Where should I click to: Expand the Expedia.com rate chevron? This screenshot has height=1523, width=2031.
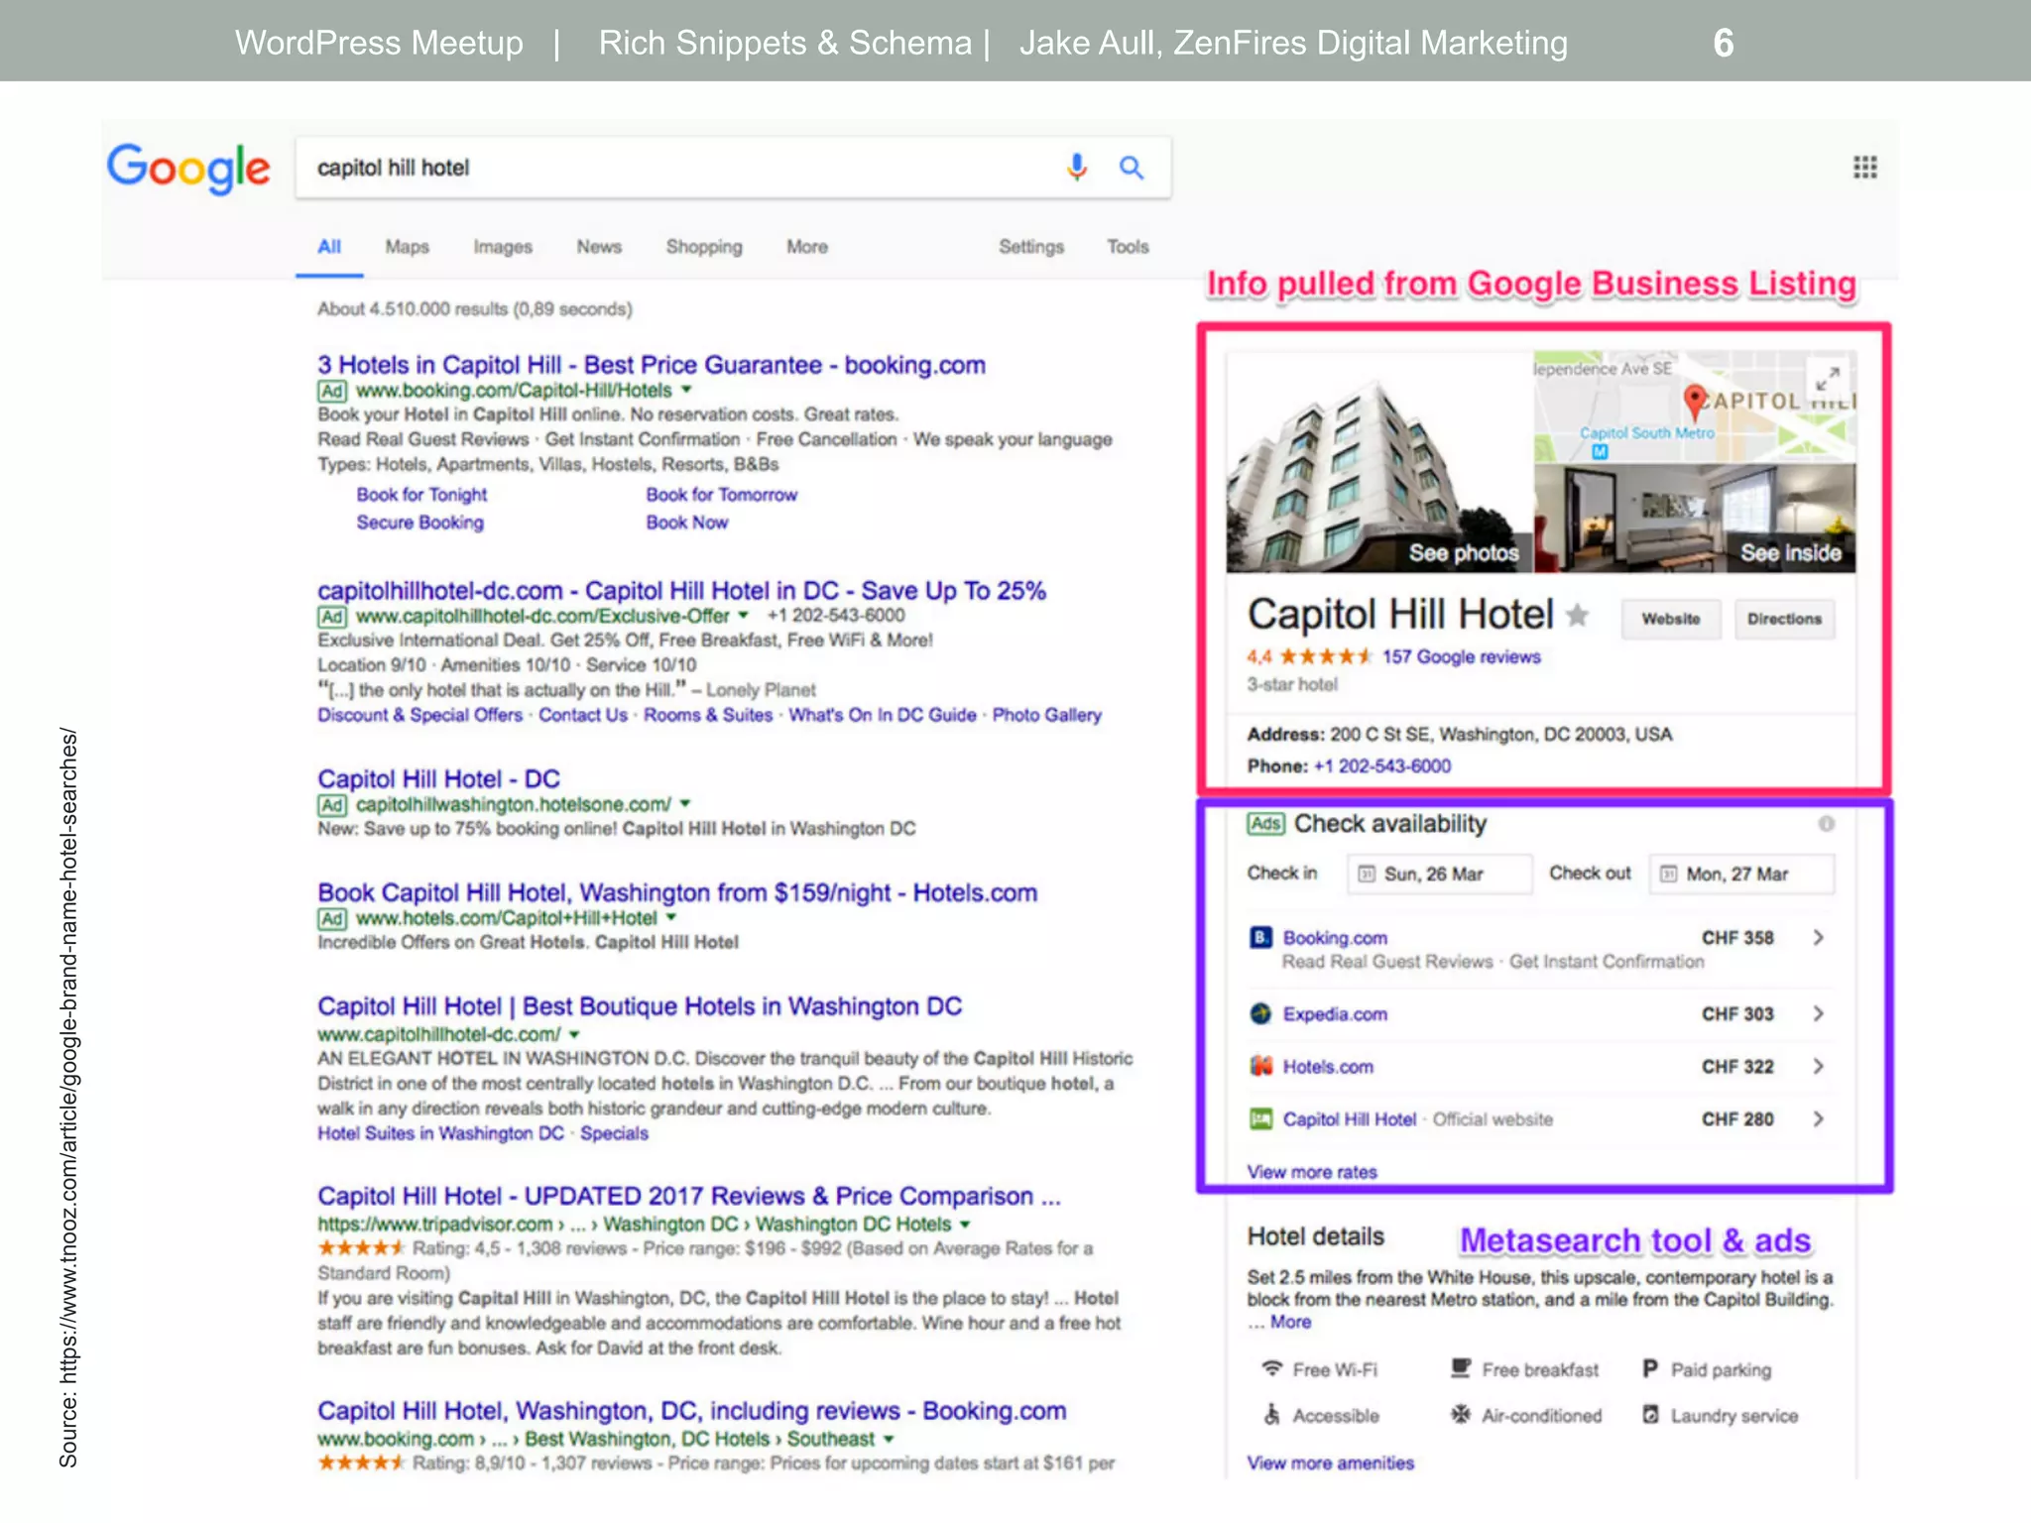point(1818,1013)
